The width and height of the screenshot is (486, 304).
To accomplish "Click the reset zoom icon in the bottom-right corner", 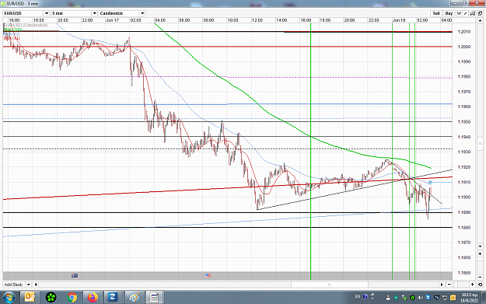I will [x=480, y=285].
